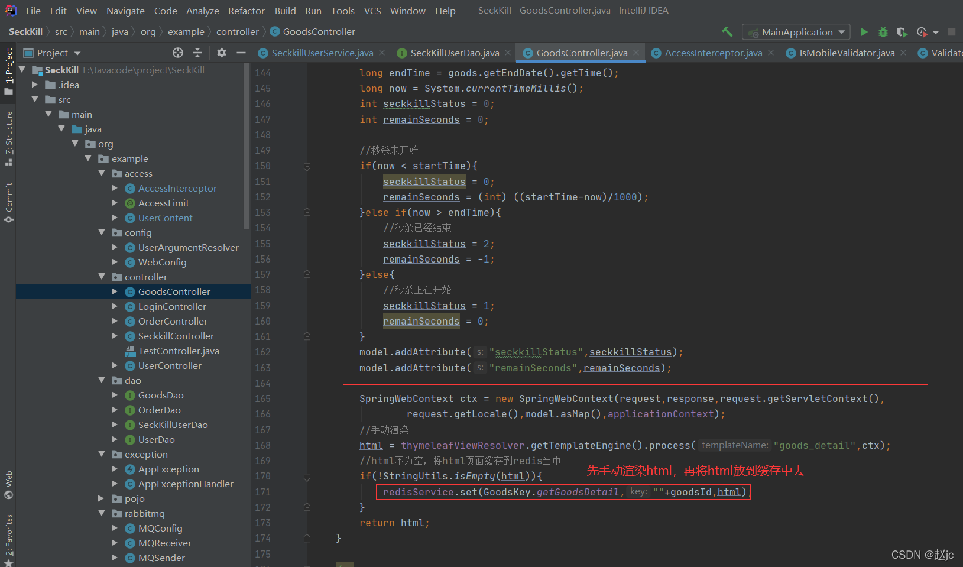Click the Stop square icon in the toolbar
Image resolution: width=963 pixels, height=567 pixels.
coord(952,32)
